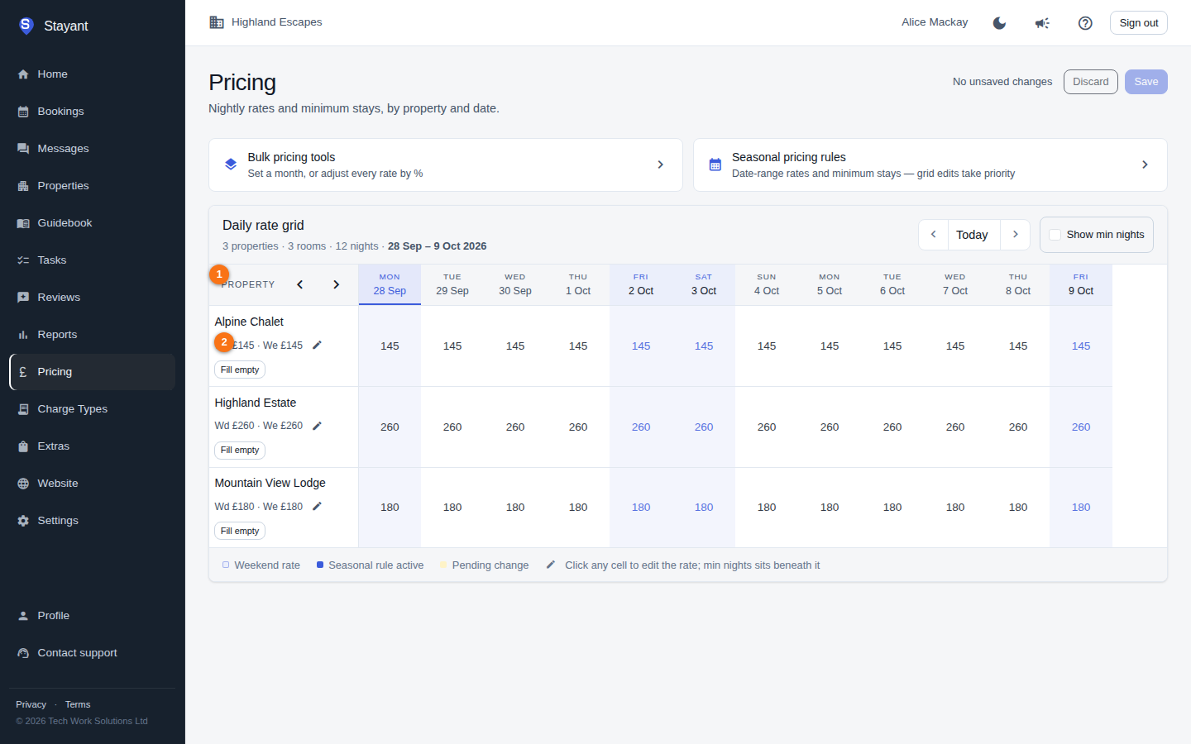This screenshot has width=1191, height=744.
Task: Edit Highland Estate base rates pencil
Action: click(x=317, y=426)
